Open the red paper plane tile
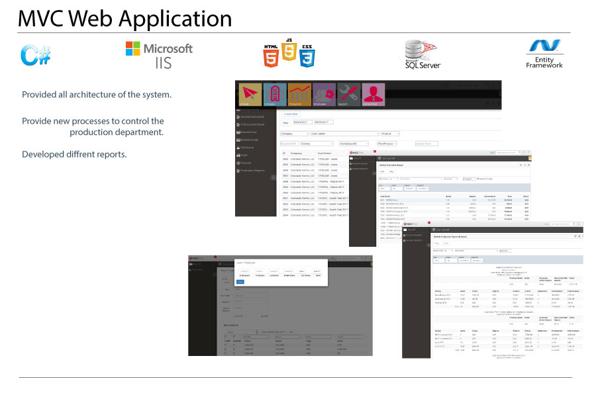 [x=249, y=95]
